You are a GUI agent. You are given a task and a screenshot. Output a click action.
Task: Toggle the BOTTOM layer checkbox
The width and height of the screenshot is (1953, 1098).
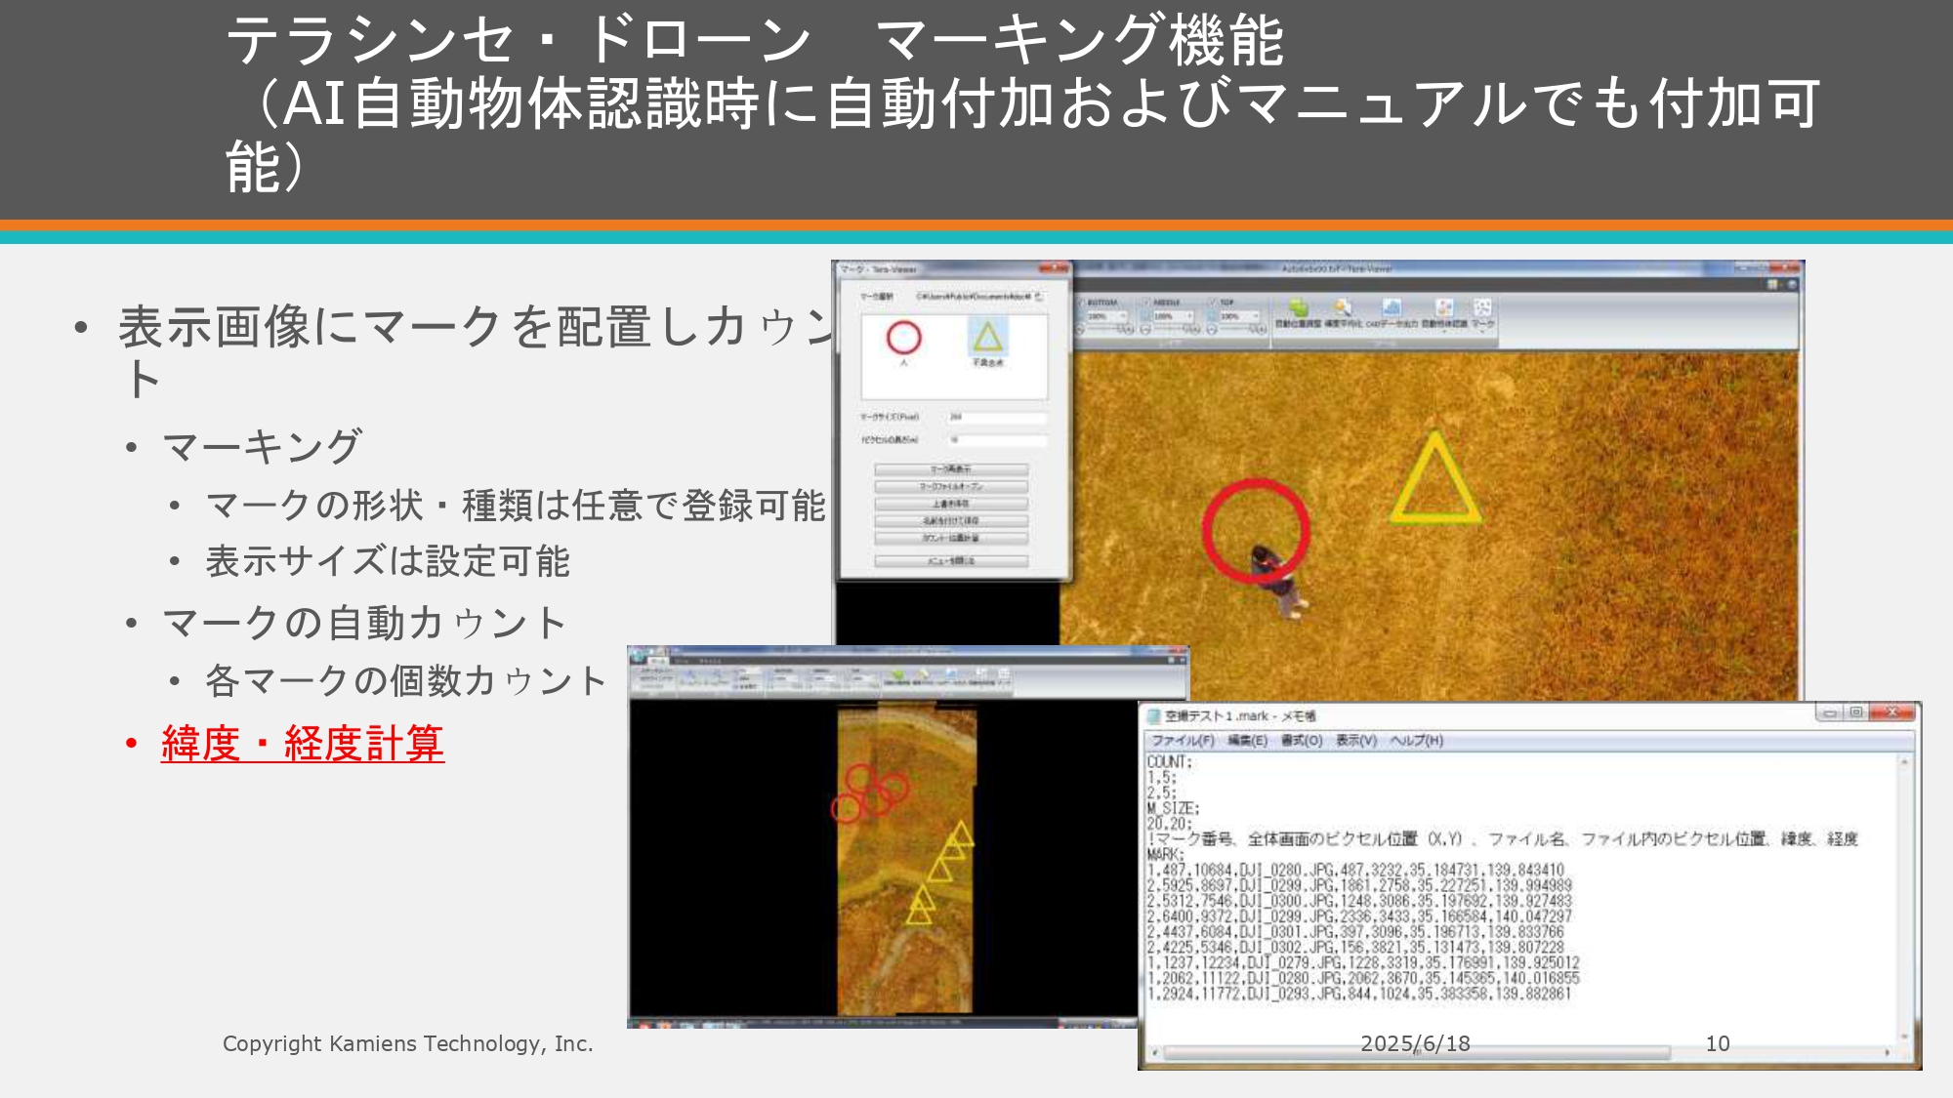pyautogui.click(x=1081, y=303)
